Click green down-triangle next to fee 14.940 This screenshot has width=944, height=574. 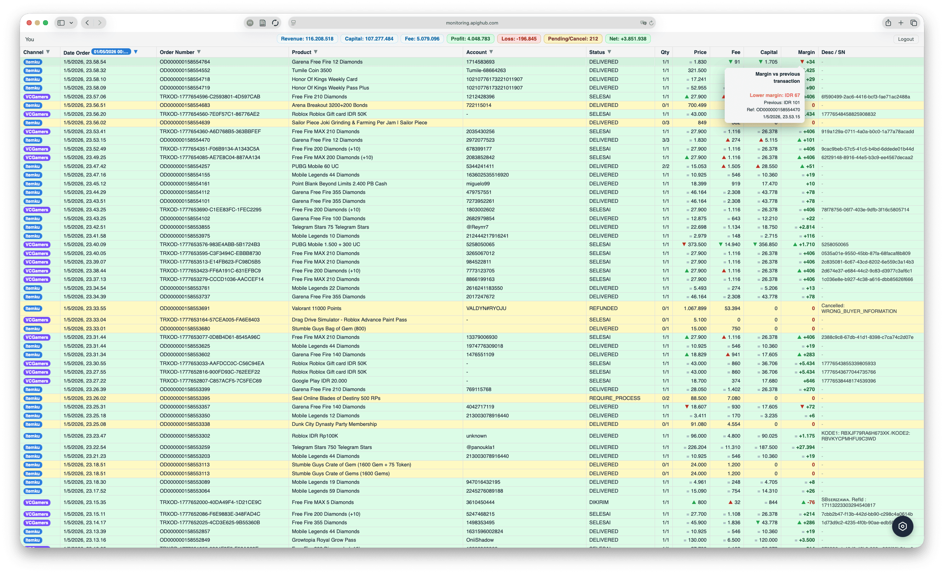click(x=721, y=244)
